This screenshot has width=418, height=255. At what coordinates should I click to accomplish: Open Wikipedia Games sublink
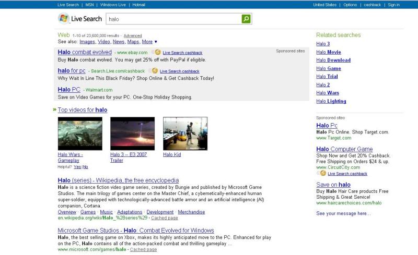(x=88, y=212)
